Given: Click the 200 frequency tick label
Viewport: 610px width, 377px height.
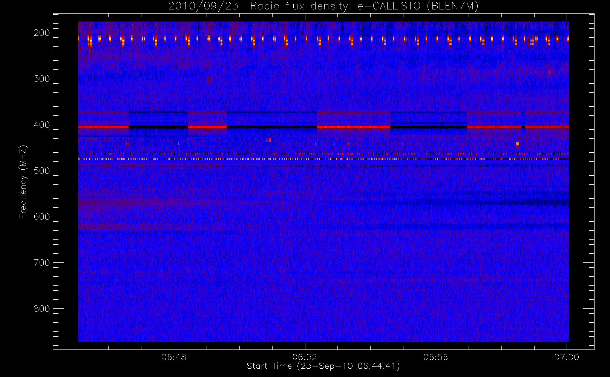Looking at the screenshot, I should pos(41,33).
